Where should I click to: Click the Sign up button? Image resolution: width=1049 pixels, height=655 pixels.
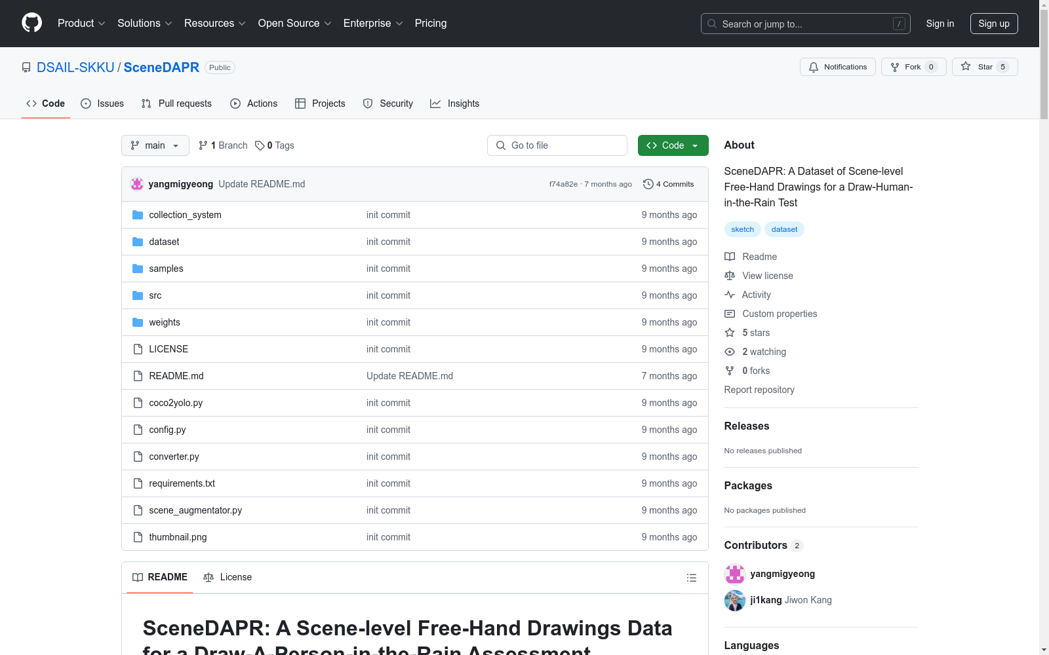point(994,24)
